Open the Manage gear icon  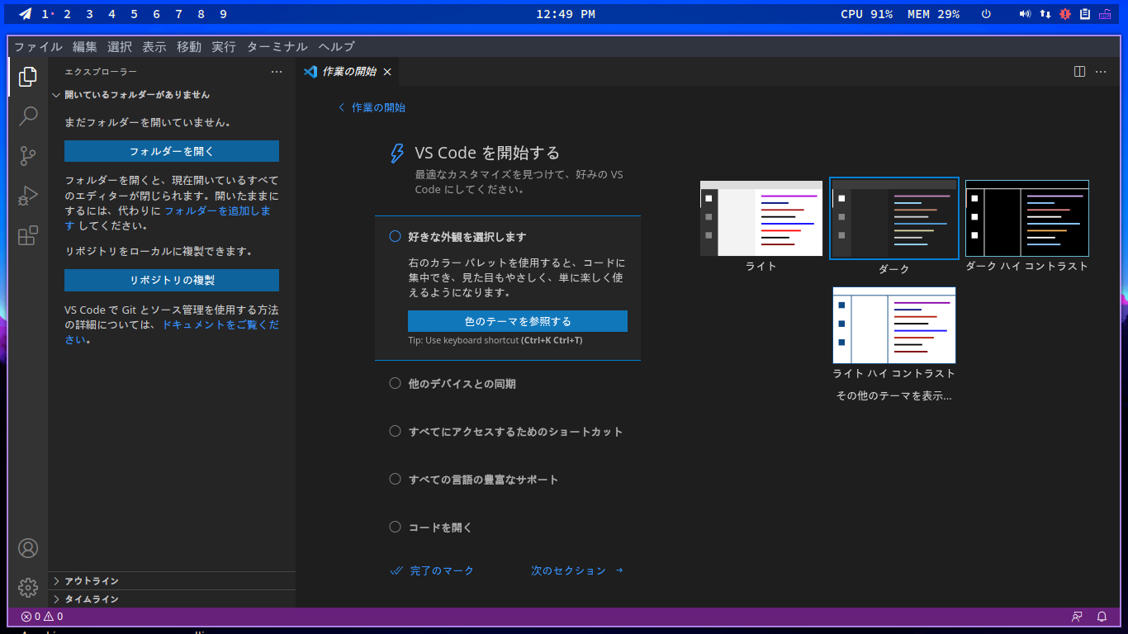click(28, 588)
